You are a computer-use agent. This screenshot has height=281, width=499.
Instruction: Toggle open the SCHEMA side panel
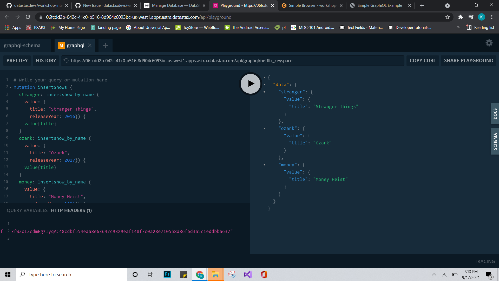tap(495, 141)
